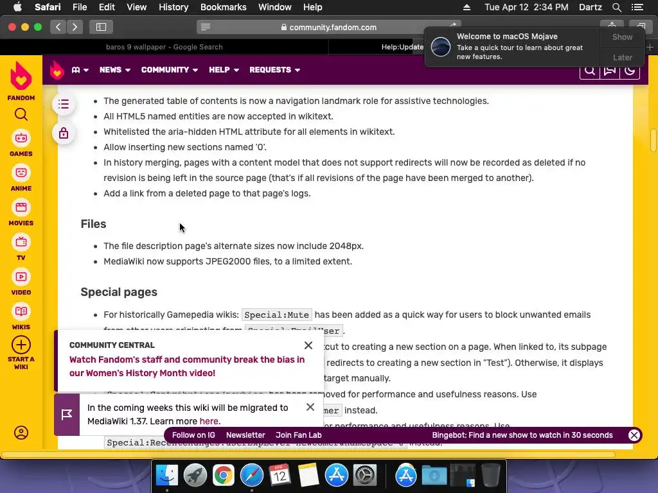Close the MediaWiki migration notice
Image resolution: width=658 pixels, height=493 pixels.
(x=310, y=407)
